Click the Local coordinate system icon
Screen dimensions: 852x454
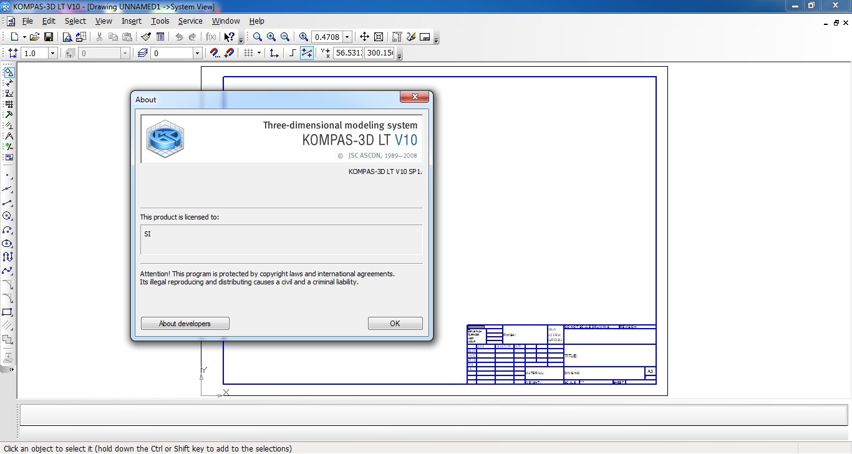(x=274, y=53)
